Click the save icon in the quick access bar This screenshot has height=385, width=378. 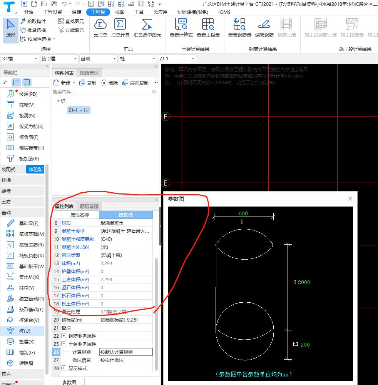[54, 4]
